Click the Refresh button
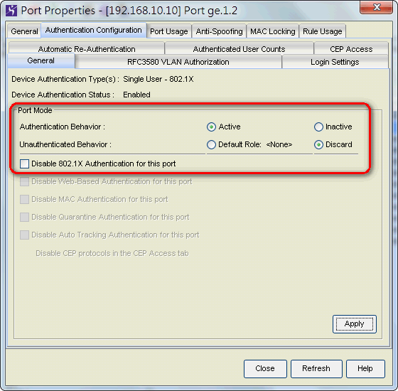This screenshot has height=391, width=398. pyautogui.click(x=316, y=368)
